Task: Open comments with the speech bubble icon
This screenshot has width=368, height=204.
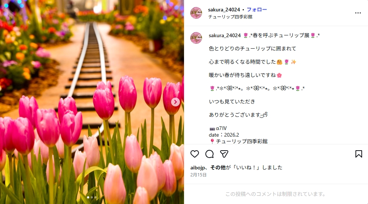Action: click(x=209, y=154)
